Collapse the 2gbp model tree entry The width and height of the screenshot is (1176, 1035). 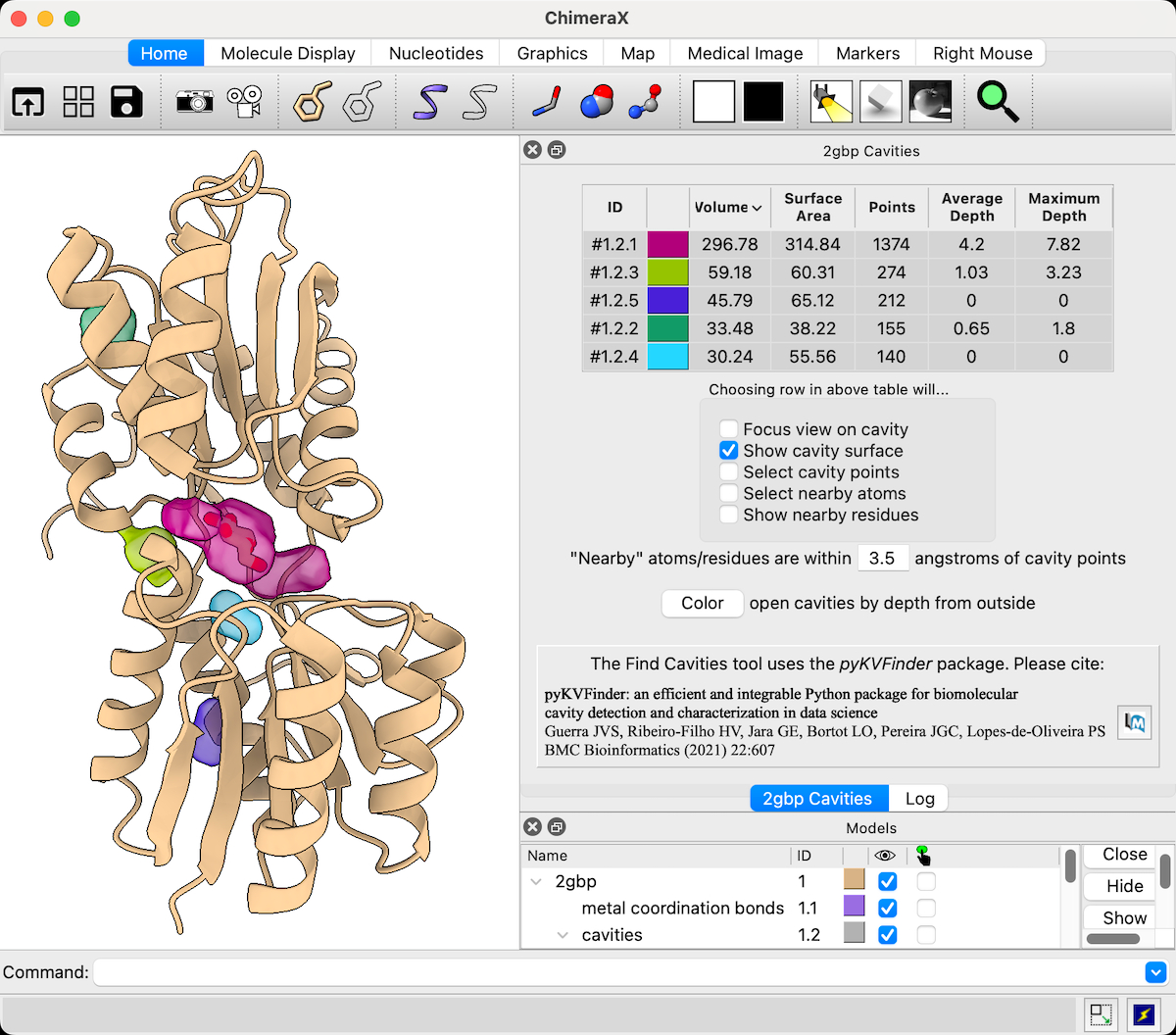pyautogui.click(x=536, y=882)
